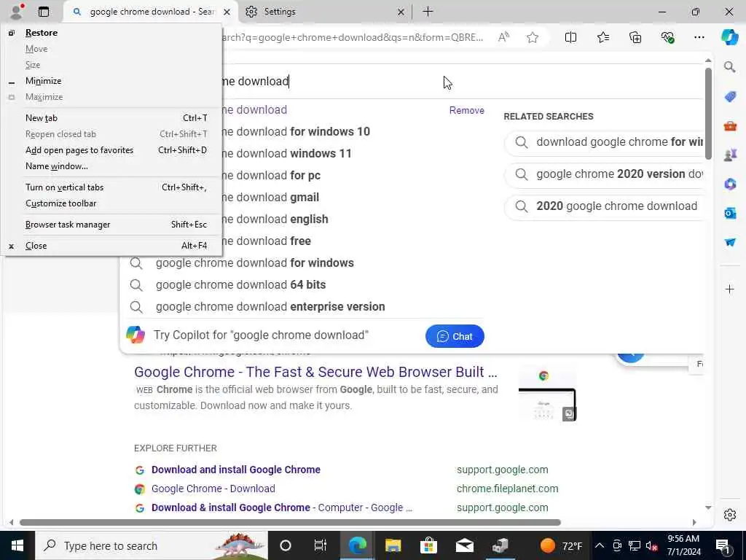Screen dimensions: 746x560
Task: Open the sidebar Tools briefcase icon
Action: click(730, 126)
